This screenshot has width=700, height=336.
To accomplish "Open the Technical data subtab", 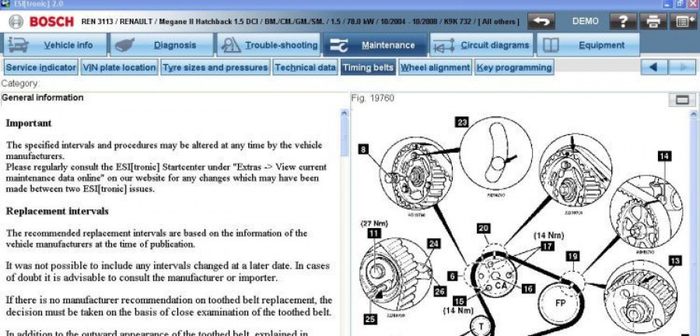I will pos(306,68).
